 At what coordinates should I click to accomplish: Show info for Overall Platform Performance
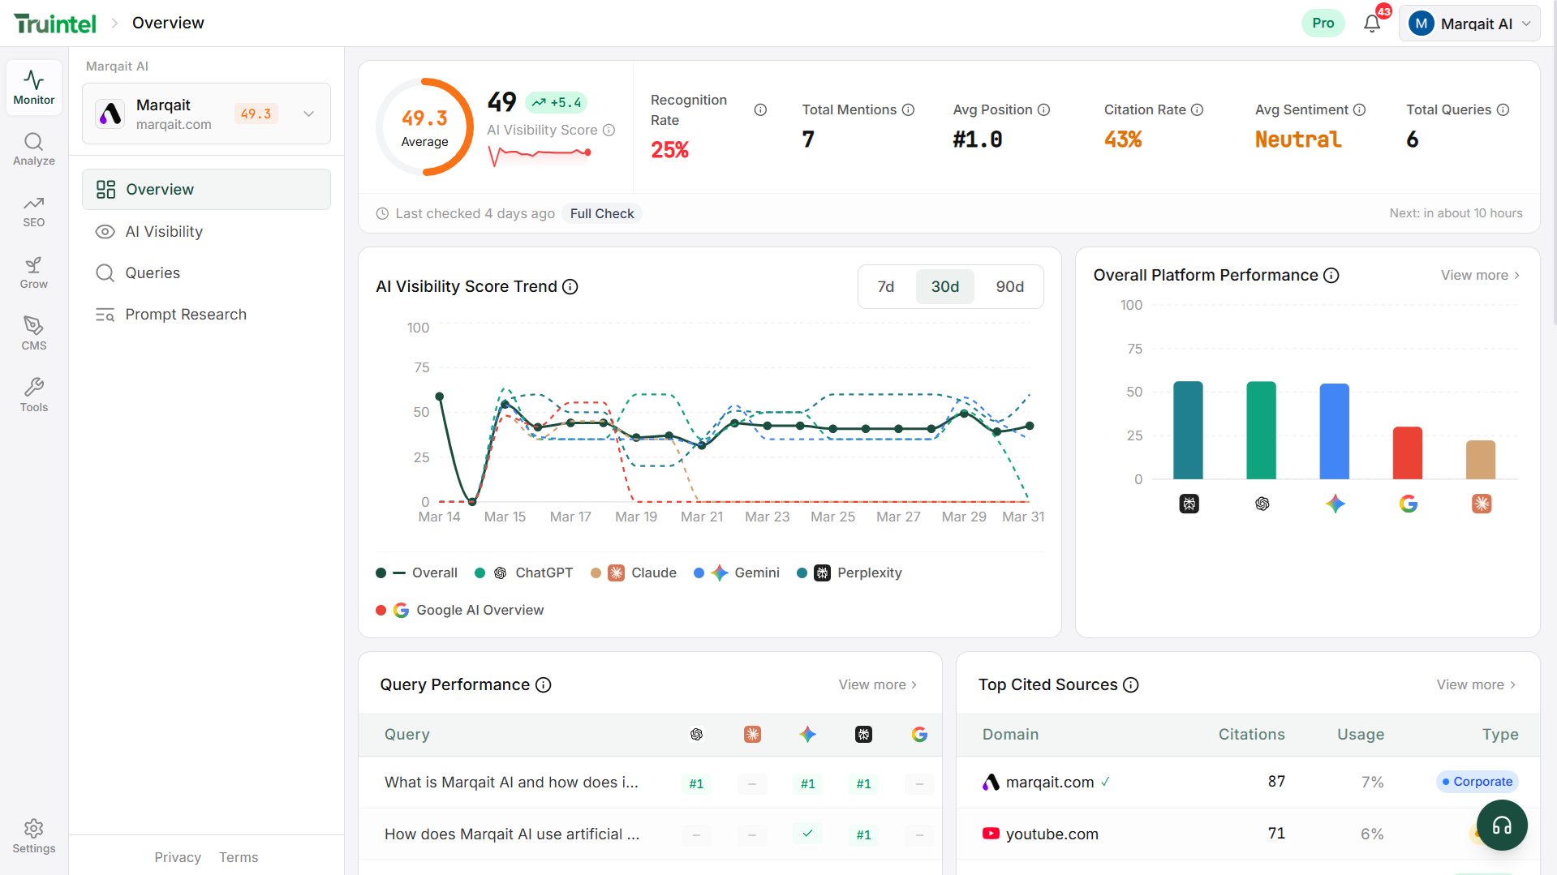tap(1331, 276)
